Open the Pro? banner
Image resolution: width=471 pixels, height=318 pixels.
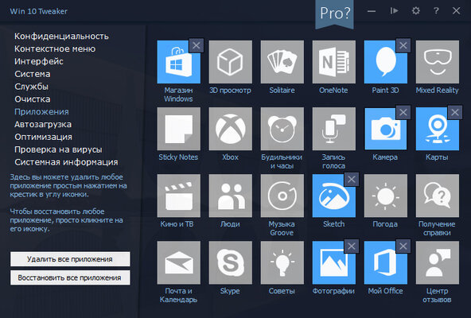[335, 14]
